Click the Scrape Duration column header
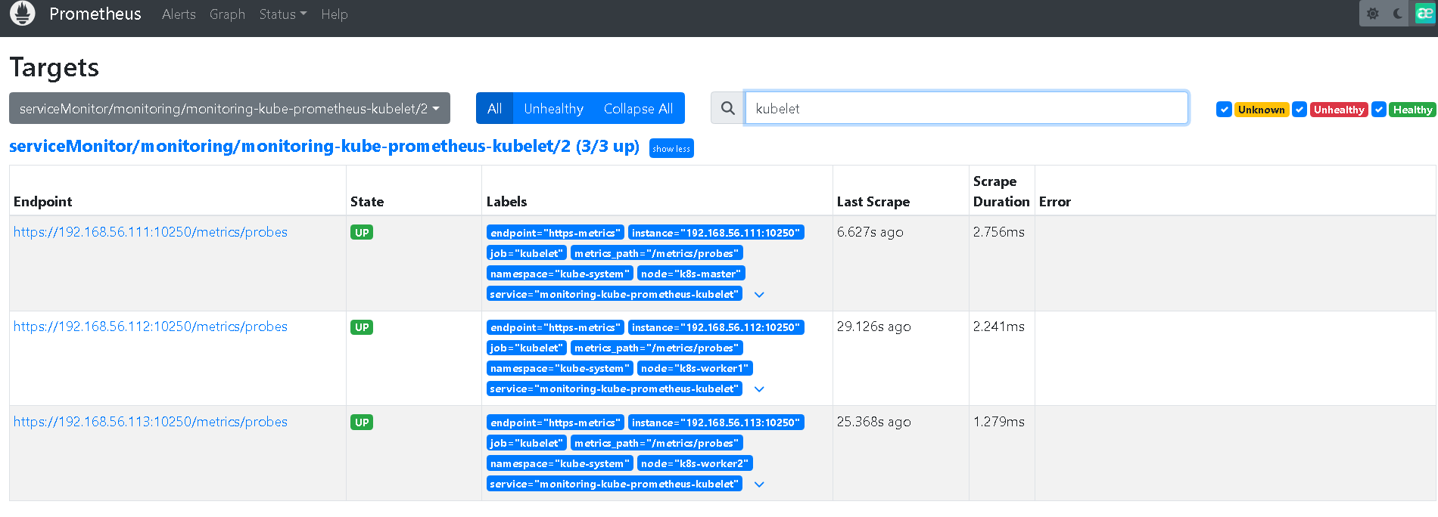Viewport: 1438px width, 517px height. click(x=1001, y=191)
